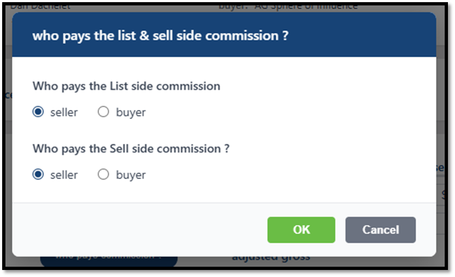Click the 'buyer' label under Sell side
Viewport: 455px width, 277px height.
pos(131,175)
